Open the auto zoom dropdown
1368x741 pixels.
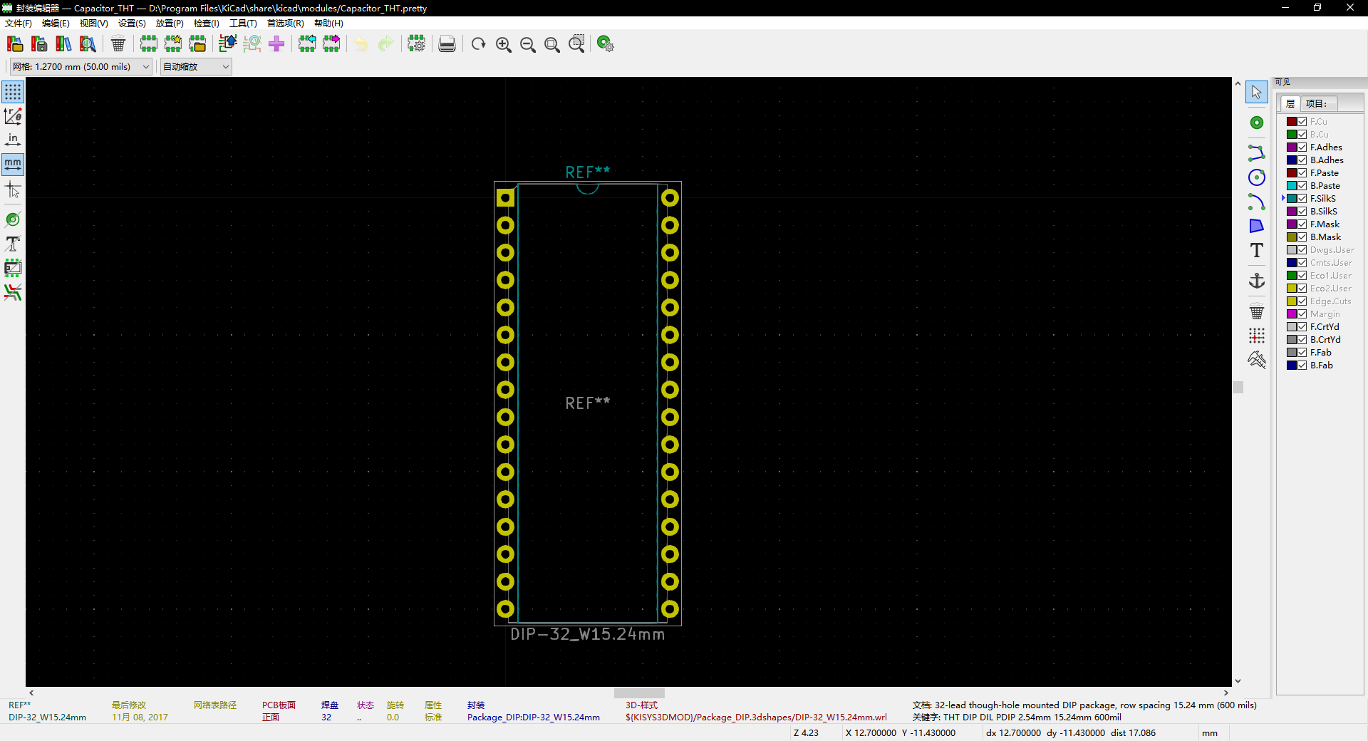click(x=196, y=67)
